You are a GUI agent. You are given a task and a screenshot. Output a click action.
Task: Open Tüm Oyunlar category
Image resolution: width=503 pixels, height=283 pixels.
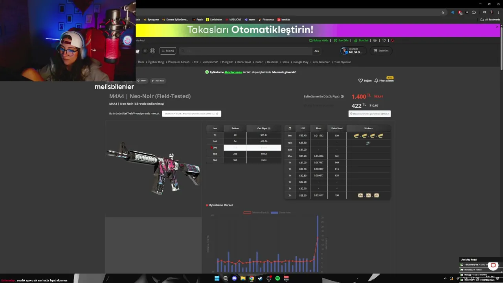342,62
